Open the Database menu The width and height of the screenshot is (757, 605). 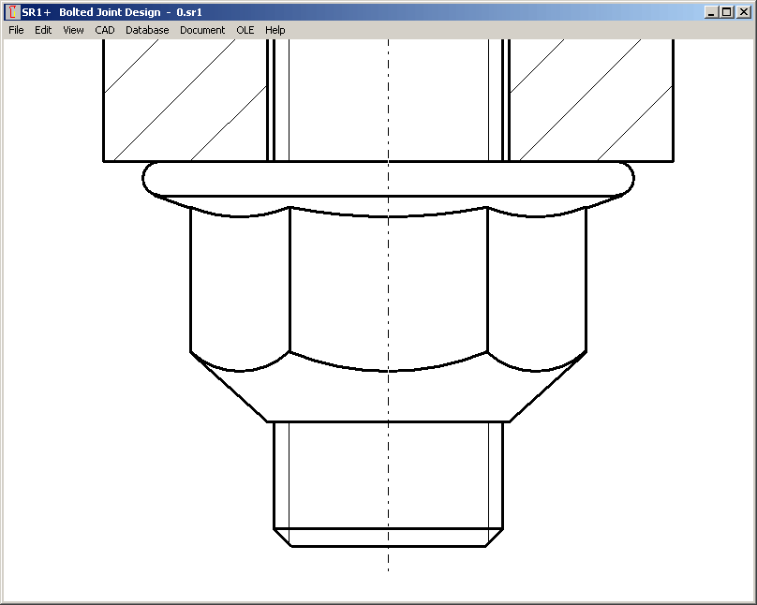point(147,30)
